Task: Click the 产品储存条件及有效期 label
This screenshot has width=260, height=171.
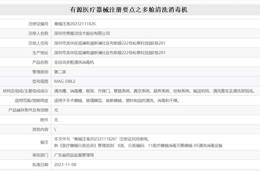Action: pos(28,110)
